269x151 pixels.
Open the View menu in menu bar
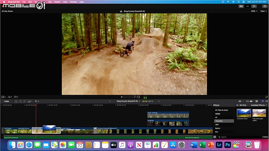point(65,2)
